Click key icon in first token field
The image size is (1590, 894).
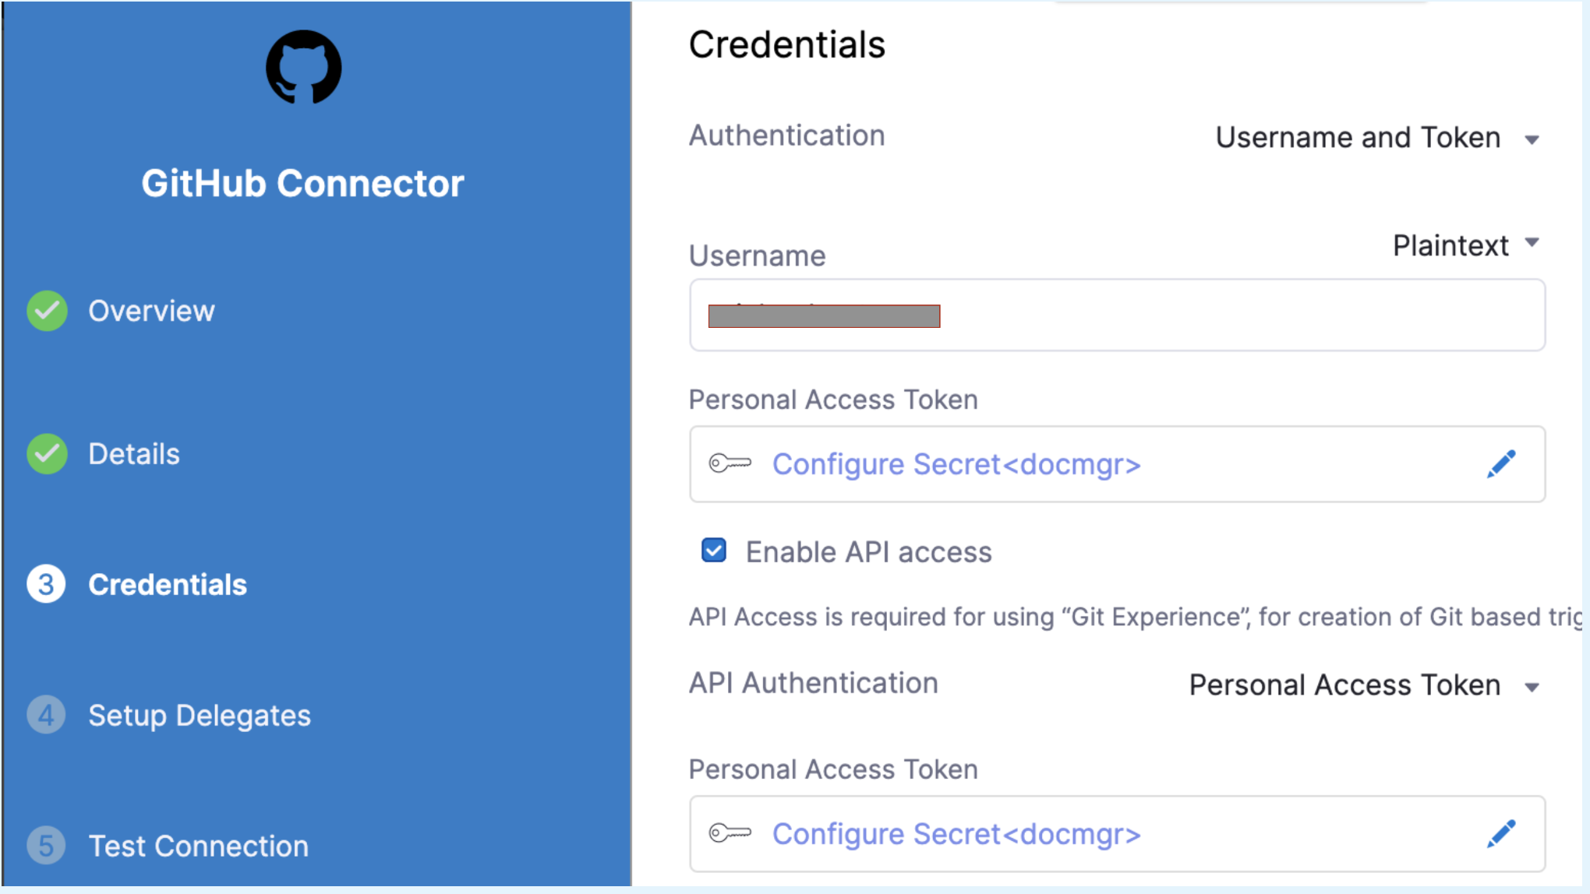(730, 464)
